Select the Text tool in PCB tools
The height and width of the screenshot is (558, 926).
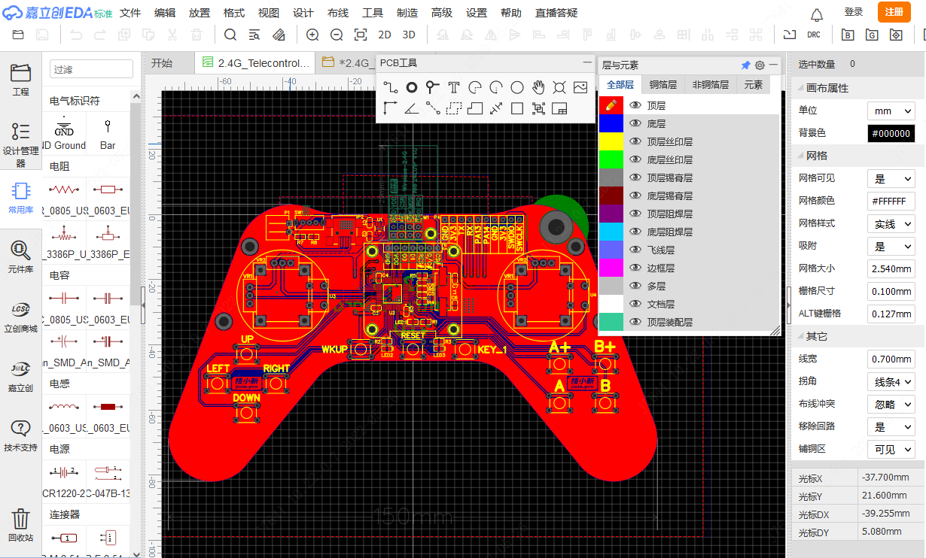[453, 87]
